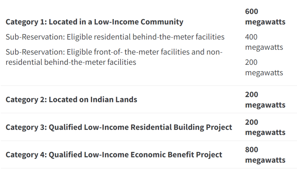Select the 600 megawatts value
The height and width of the screenshot is (171, 297).
265,17
